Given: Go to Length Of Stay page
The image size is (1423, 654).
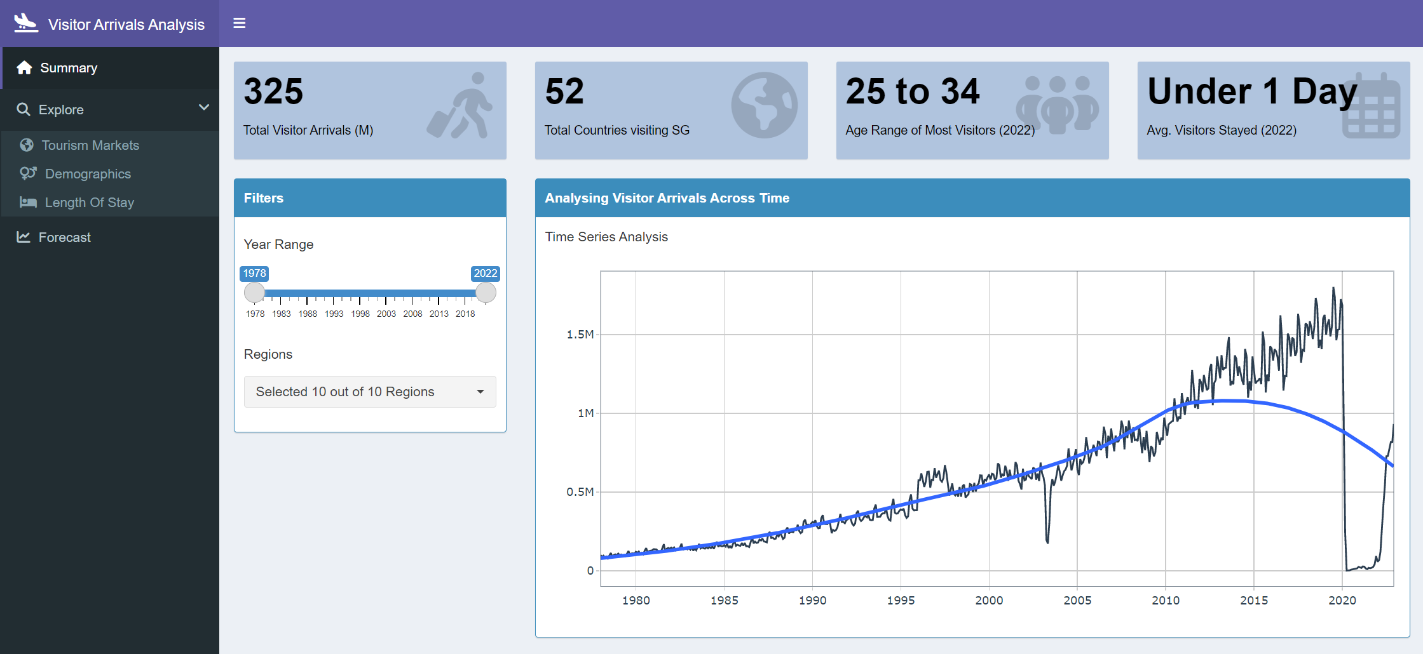Looking at the screenshot, I should pyautogui.click(x=89, y=203).
